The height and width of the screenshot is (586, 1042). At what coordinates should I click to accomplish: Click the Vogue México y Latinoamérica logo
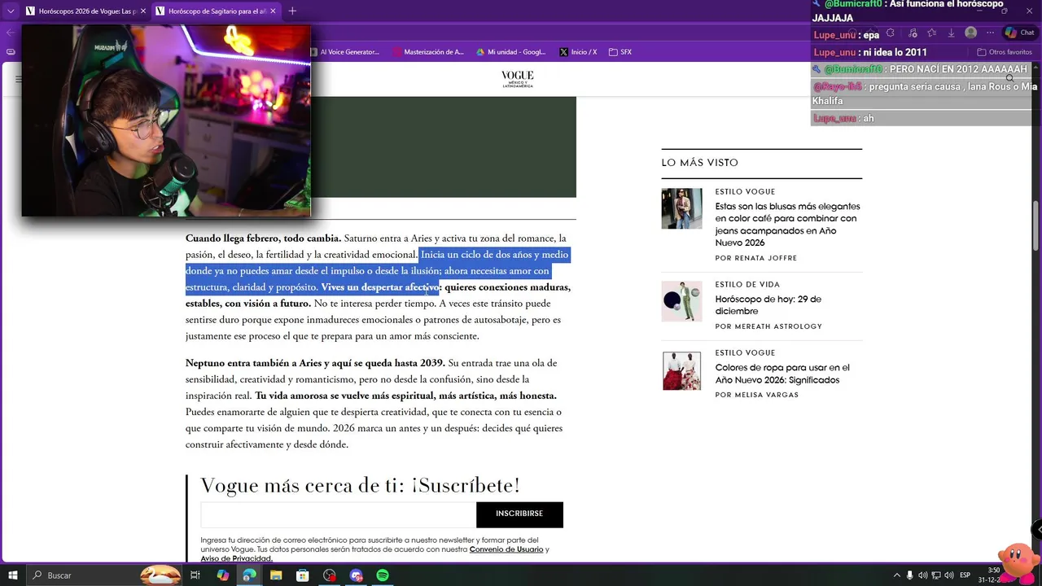click(518, 79)
